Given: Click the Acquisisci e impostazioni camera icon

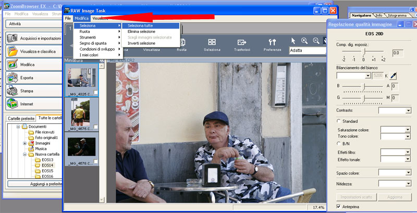Looking at the screenshot, I should 12,38.
